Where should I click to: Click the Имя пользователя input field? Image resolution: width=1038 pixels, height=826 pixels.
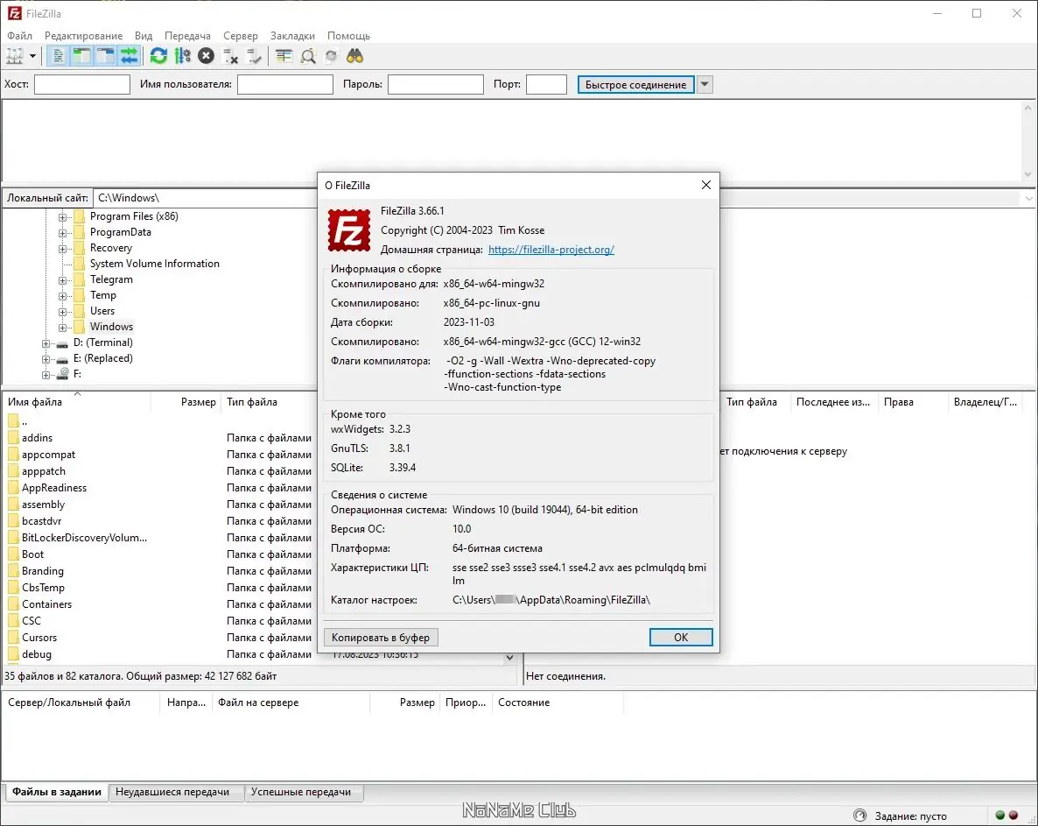tap(285, 84)
